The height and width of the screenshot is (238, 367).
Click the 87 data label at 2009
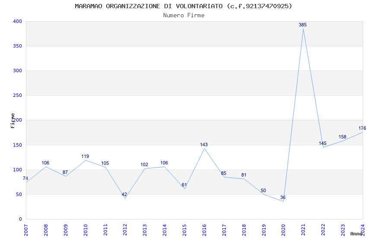pos(65,172)
